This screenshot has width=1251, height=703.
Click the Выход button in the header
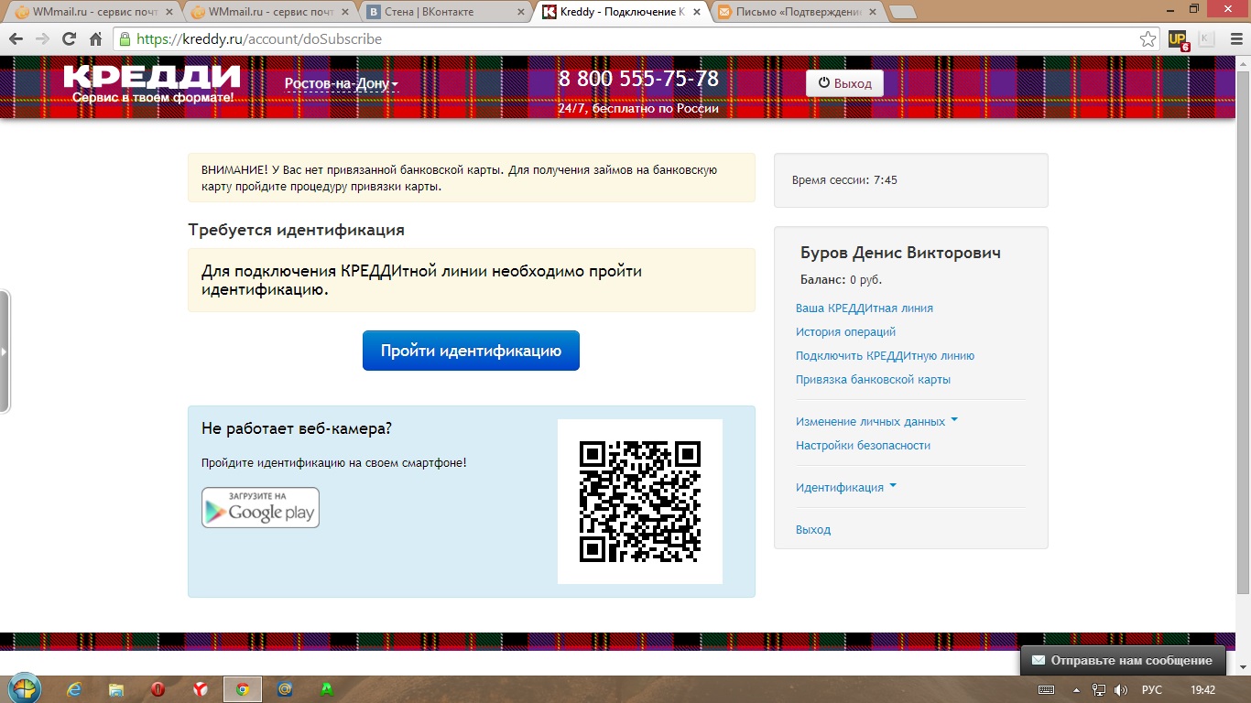click(844, 83)
